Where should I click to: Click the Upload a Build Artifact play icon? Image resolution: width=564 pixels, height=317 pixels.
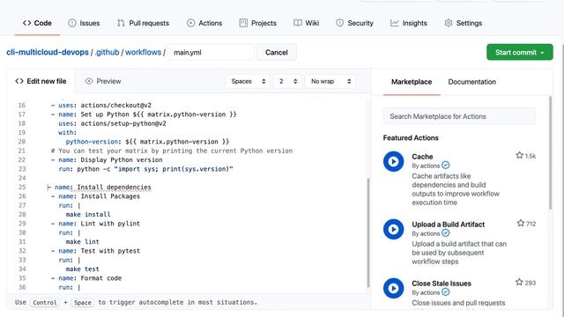click(394, 229)
